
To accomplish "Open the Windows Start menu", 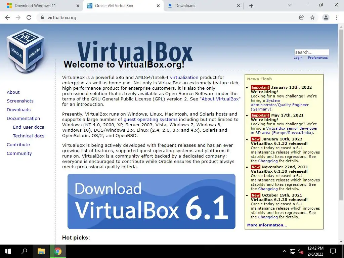I will (x=8, y=251).
